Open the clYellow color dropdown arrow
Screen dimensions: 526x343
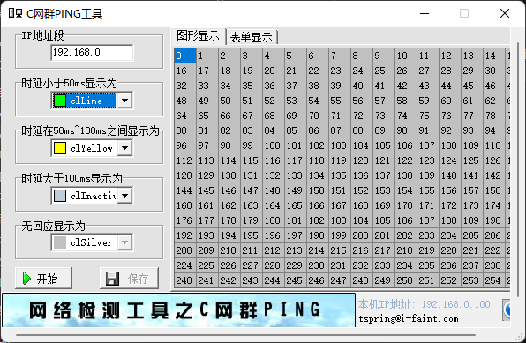click(x=124, y=148)
